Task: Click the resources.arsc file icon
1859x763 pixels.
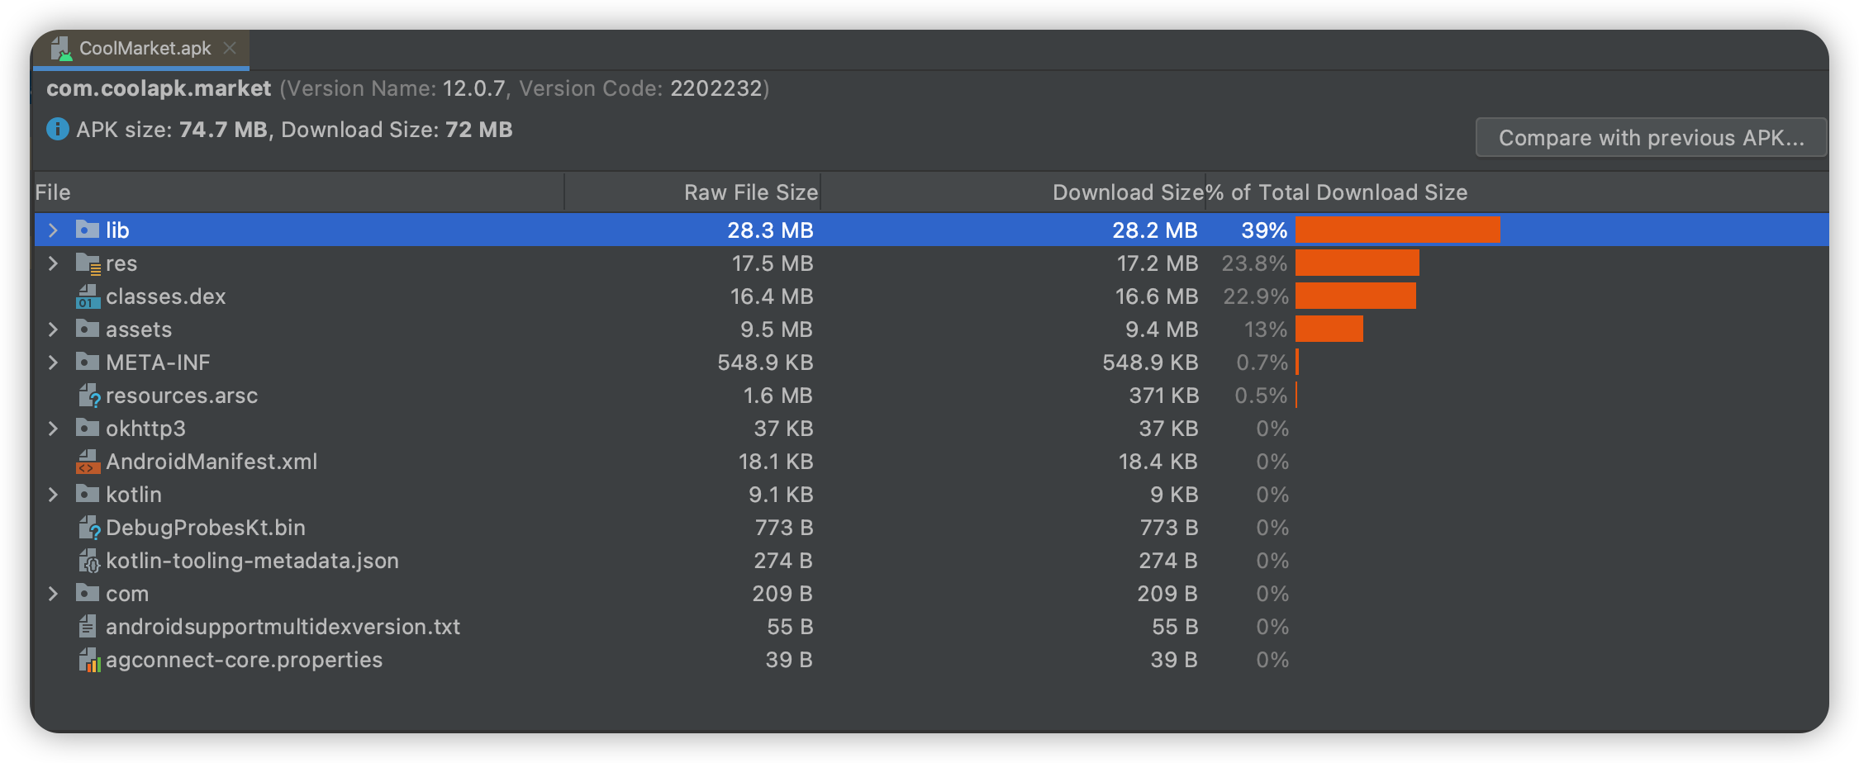Action: click(88, 396)
